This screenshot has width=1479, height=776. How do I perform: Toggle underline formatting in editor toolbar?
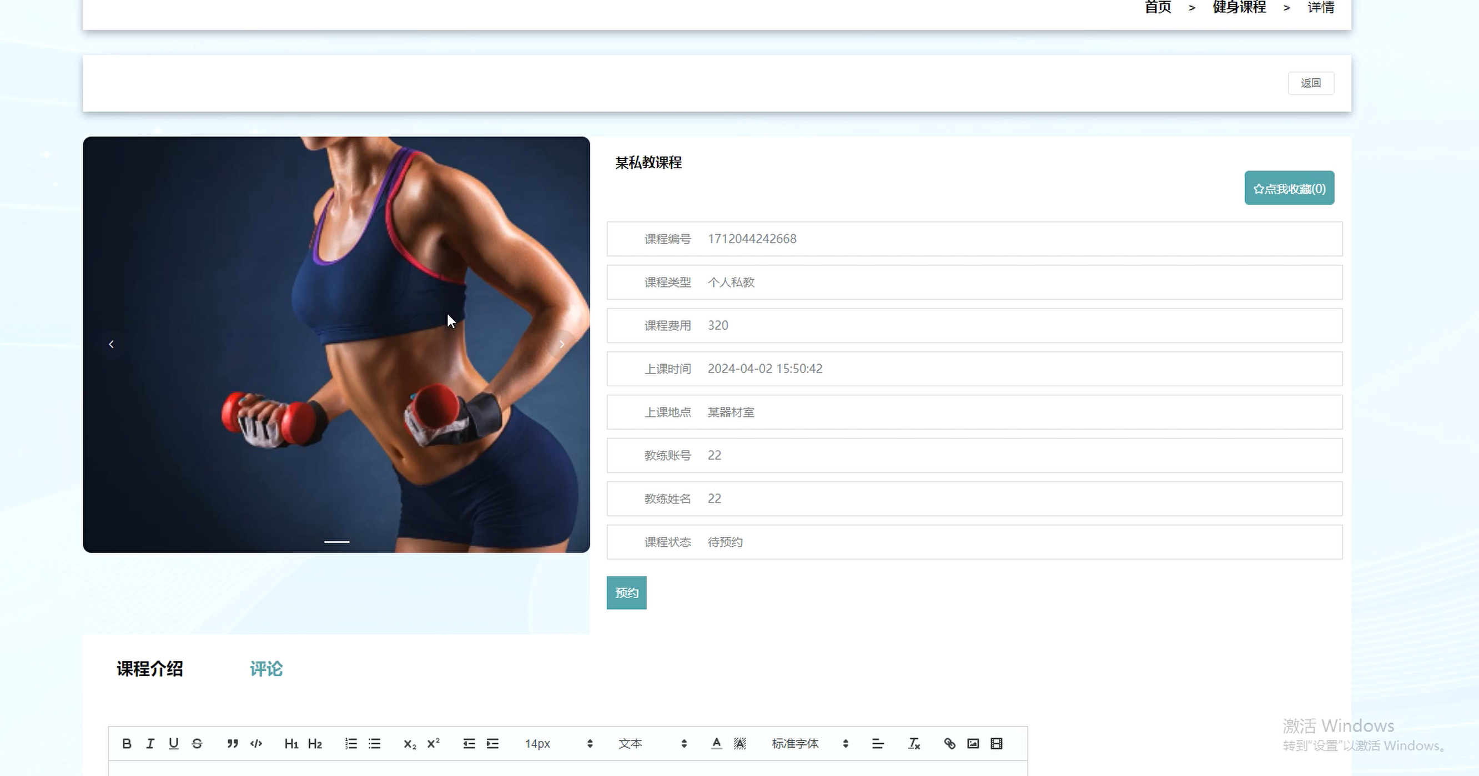coord(173,744)
